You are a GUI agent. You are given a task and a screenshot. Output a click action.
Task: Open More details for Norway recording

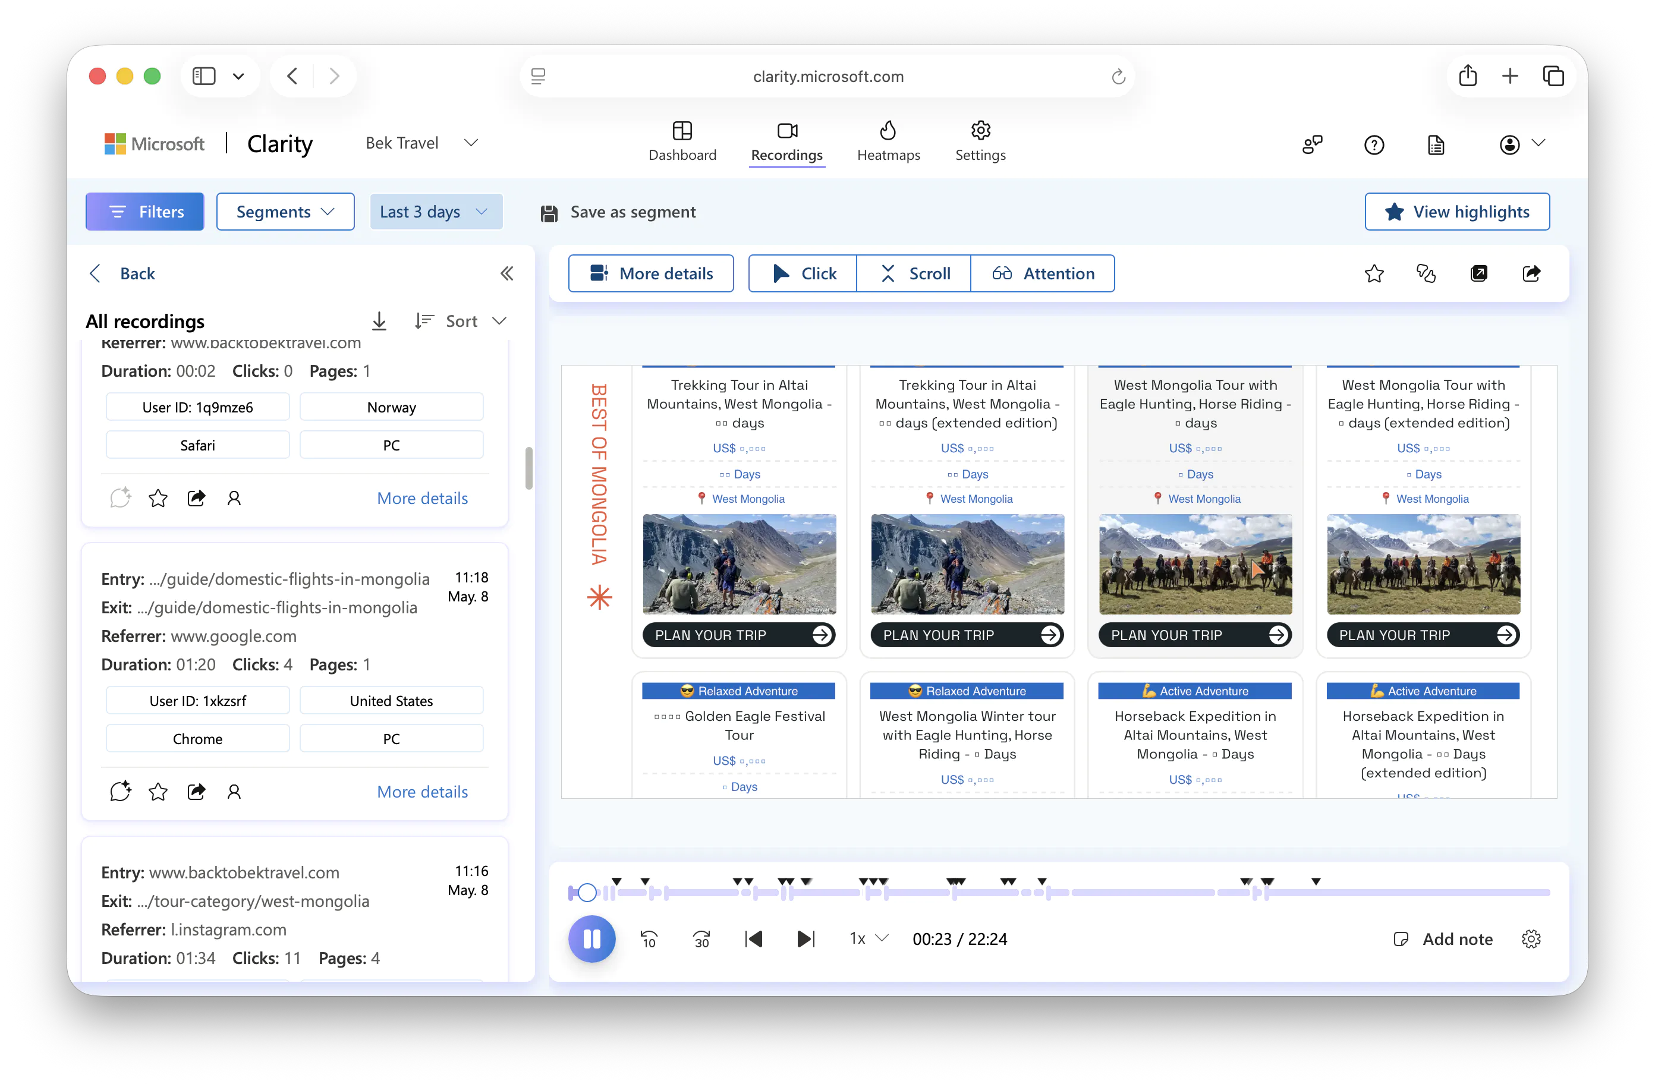(422, 498)
